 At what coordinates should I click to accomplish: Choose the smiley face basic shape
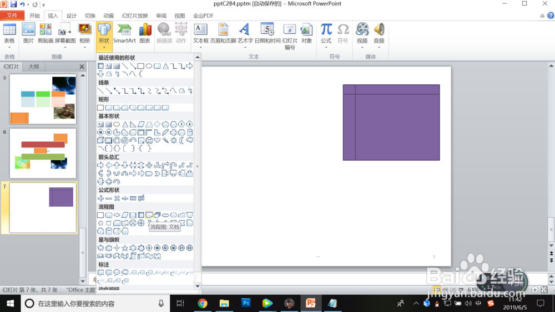(149, 140)
